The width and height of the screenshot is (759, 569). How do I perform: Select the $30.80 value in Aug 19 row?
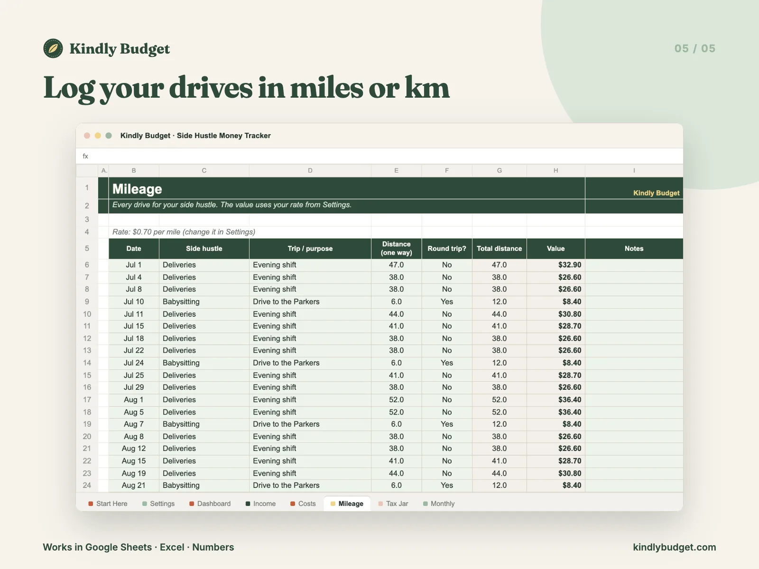(555, 473)
